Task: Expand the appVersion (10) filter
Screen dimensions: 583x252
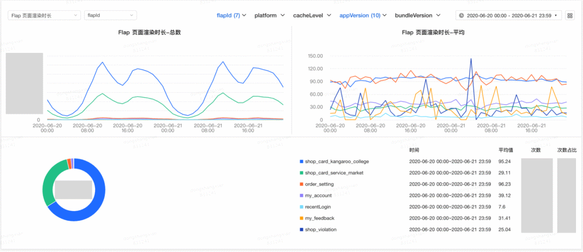Action: [363, 16]
